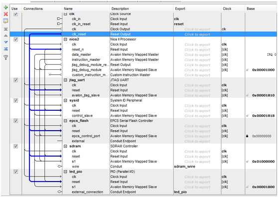Click the System ID Peripheral description
The height and width of the screenshot is (197, 278).
[126, 100]
